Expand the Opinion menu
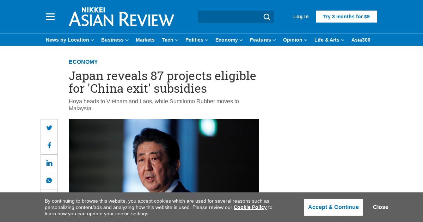The width and height of the screenshot is (423, 222). coord(295,40)
